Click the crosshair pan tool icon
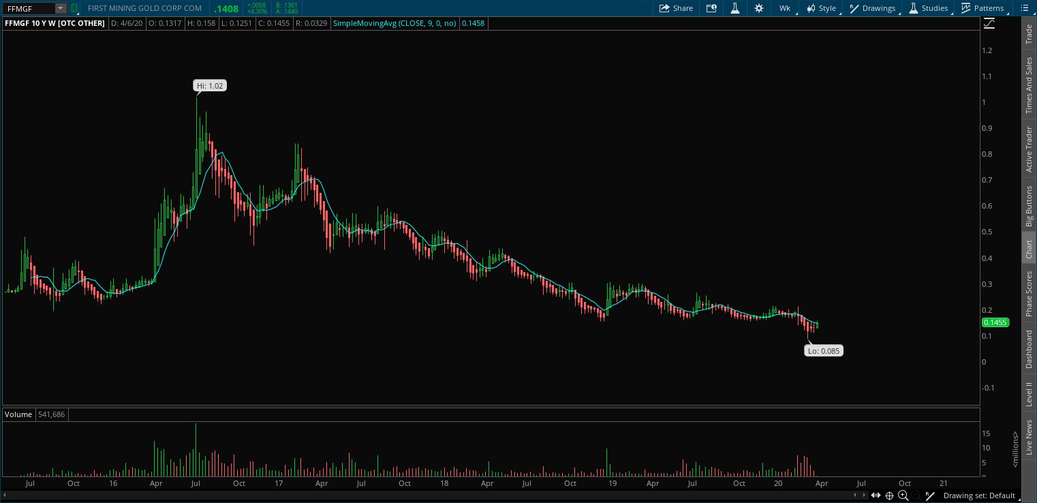The width and height of the screenshot is (1037, 503). (x=890, y=496)
